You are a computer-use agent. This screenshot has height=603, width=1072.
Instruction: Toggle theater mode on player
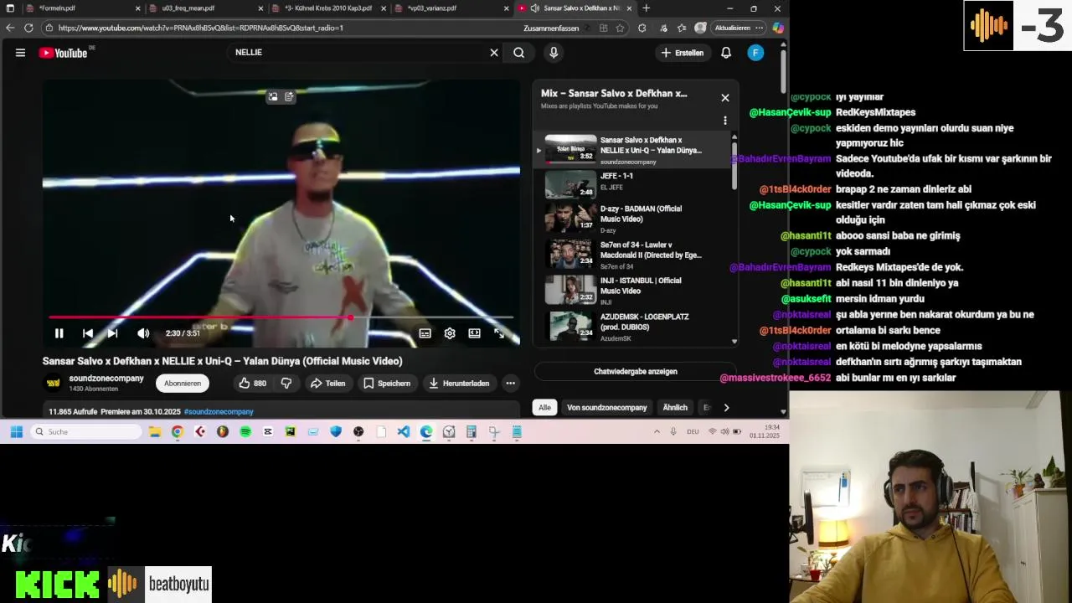(x=474, y=333)
